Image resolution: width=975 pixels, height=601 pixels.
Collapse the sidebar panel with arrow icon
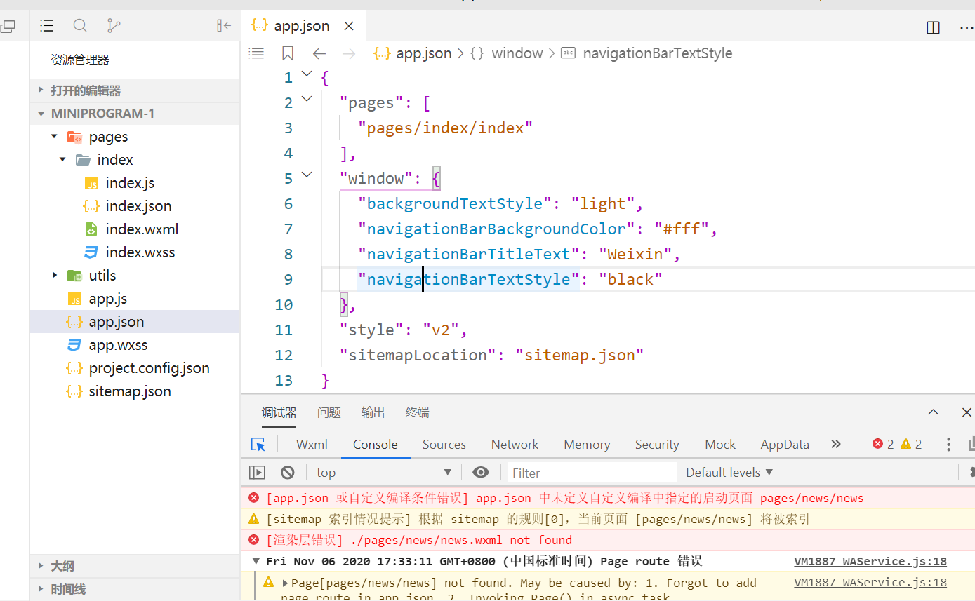[224, 26]
